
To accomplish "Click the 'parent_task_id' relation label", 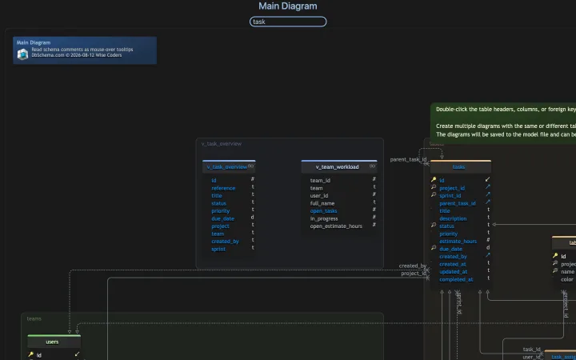I will coord(408,159).
